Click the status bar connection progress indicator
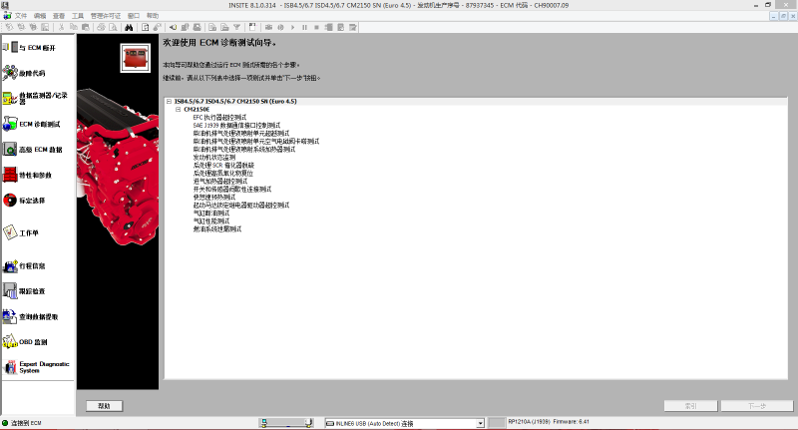 click(x=286, y=423)
